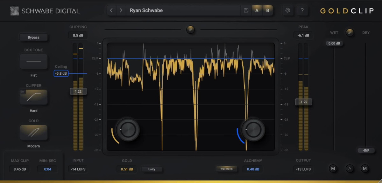Select the Flat box tone curve icon

(x=34, y=61)
